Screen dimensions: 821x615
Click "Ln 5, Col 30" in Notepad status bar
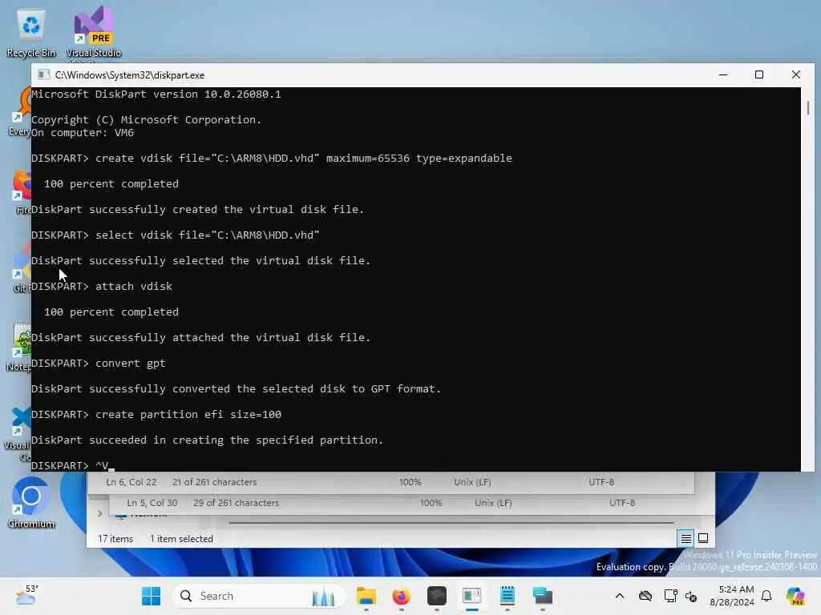152,503
